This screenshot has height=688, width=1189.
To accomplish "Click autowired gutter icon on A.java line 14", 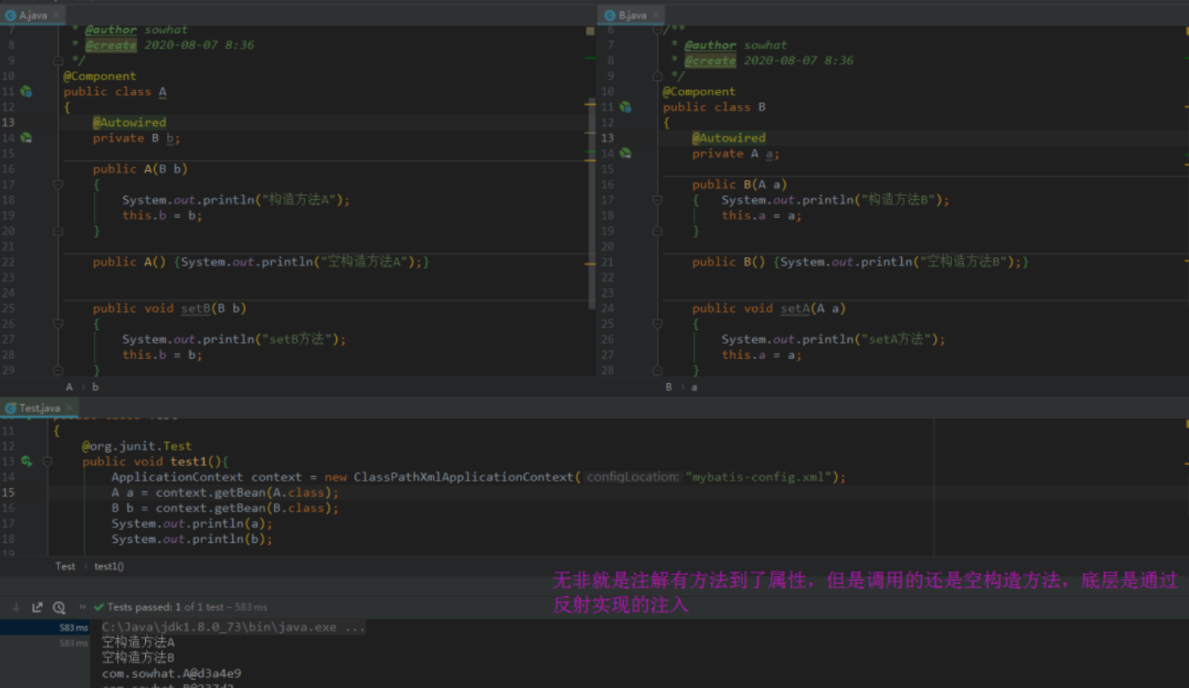I will coord(27,138).
